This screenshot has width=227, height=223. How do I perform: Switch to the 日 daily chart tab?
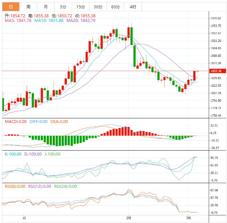11,7
